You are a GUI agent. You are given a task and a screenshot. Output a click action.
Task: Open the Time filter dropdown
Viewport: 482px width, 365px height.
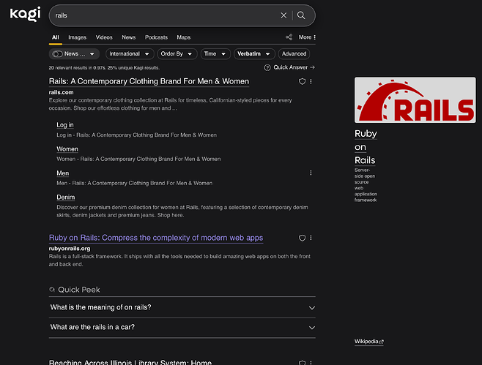215,54
